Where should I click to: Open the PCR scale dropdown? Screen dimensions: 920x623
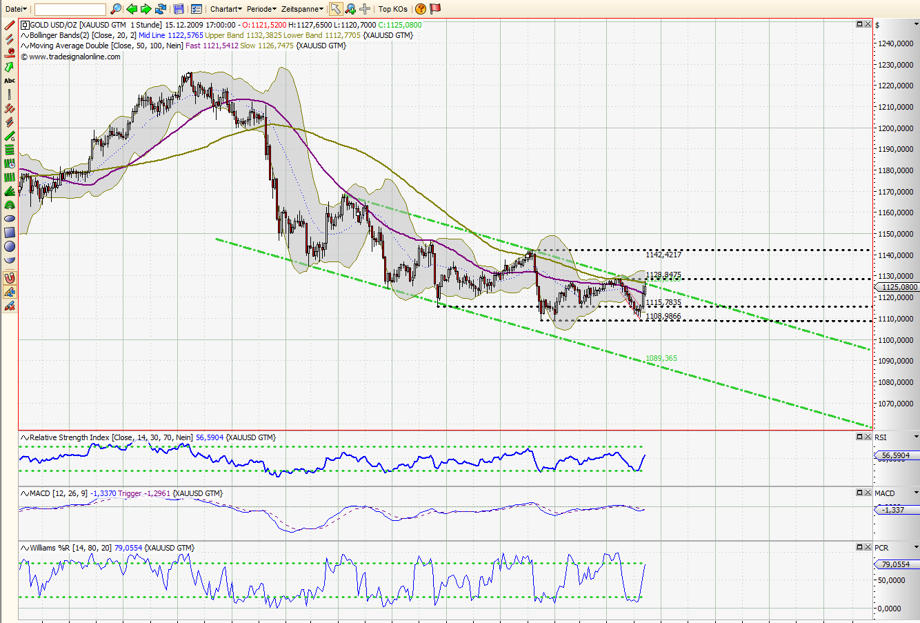coord(917,548)
